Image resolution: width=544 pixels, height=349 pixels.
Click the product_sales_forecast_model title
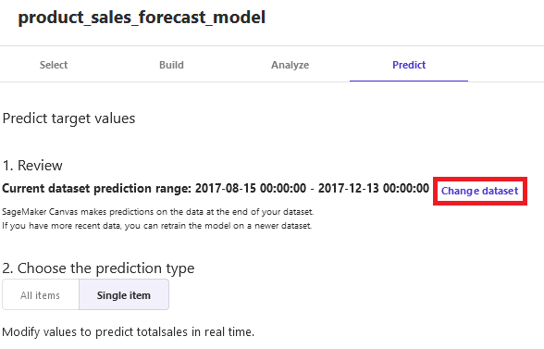142,18
